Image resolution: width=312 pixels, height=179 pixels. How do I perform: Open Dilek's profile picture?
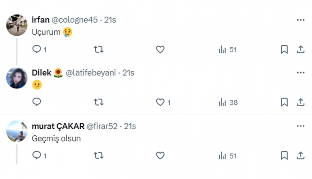coord(17,78)
